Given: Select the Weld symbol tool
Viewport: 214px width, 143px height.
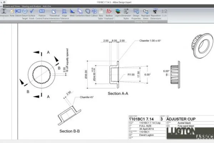Looking at the screenshot, I should click(x=72, y=13).
